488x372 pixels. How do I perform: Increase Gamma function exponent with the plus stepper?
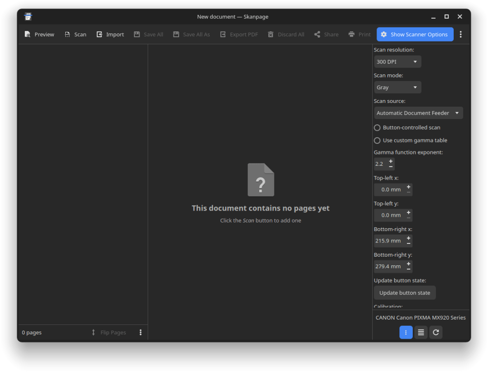point(391,161)
